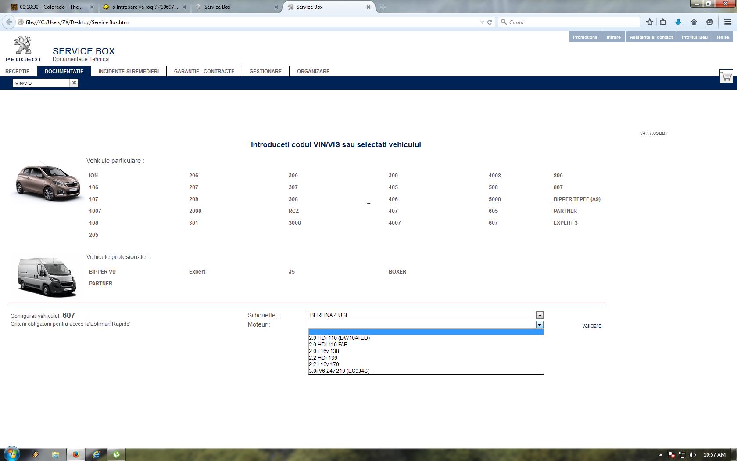Choose the J5 professional vehicle

(292, 272)
